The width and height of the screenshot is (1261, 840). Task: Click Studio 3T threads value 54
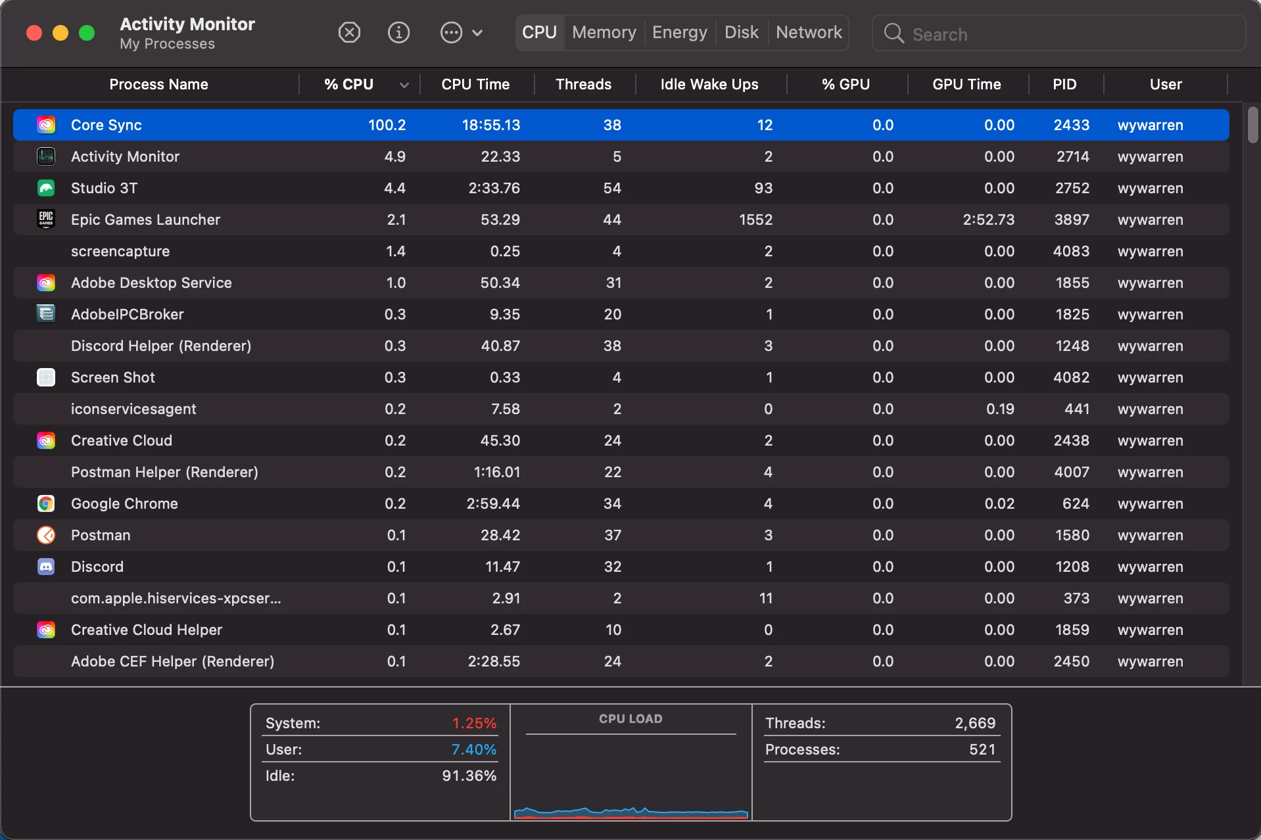click(x=612, y=188)
